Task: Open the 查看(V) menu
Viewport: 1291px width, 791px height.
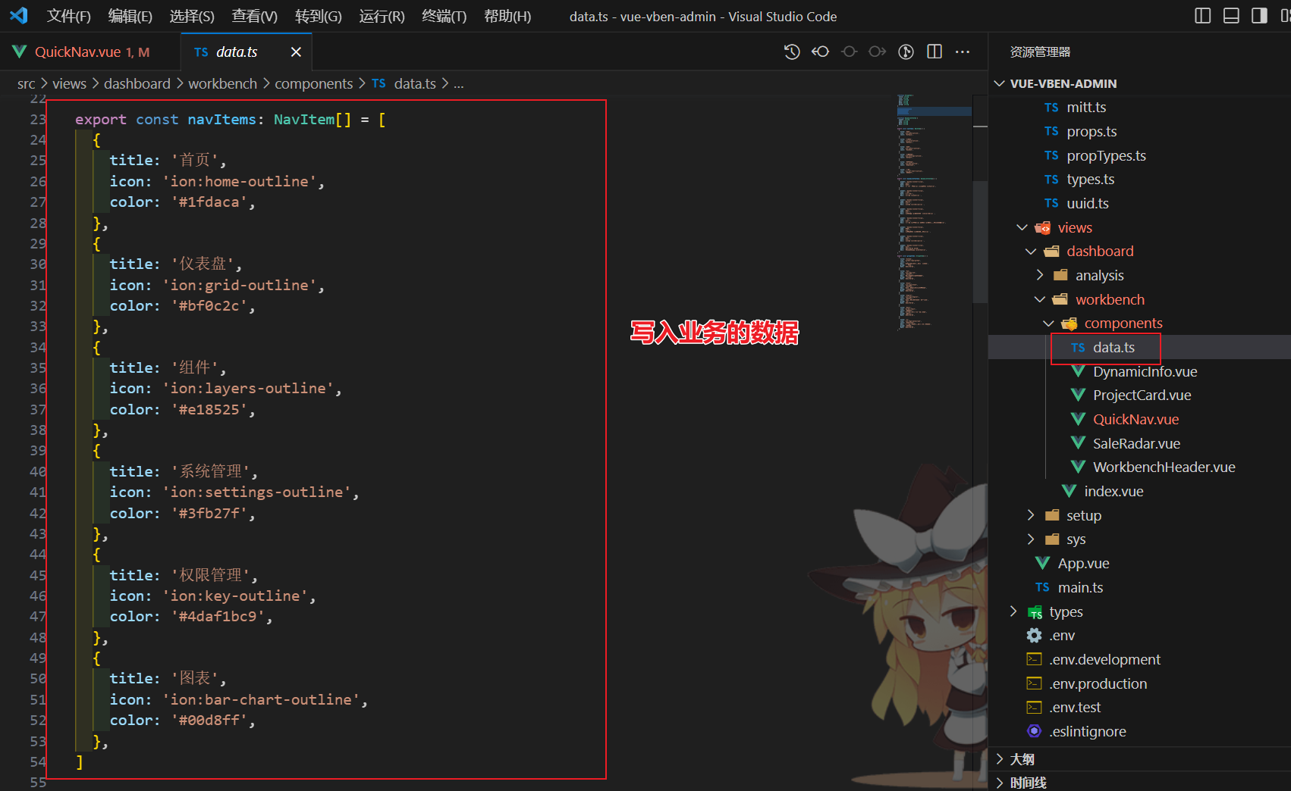Action: [x=255, y=16]
